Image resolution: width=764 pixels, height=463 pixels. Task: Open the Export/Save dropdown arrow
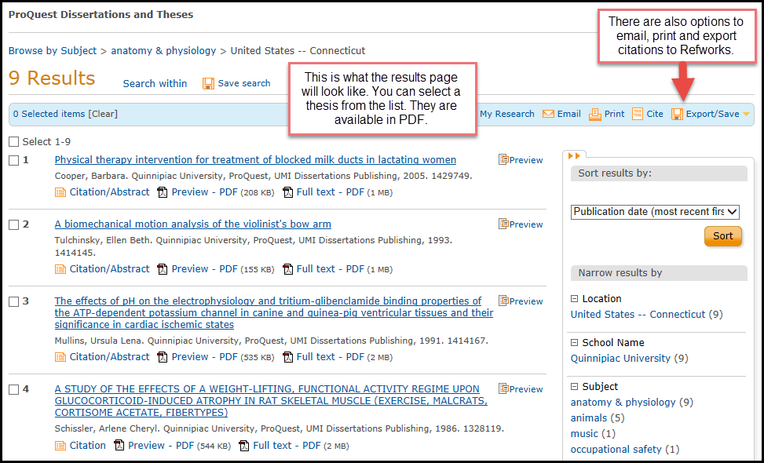(746, 115)
